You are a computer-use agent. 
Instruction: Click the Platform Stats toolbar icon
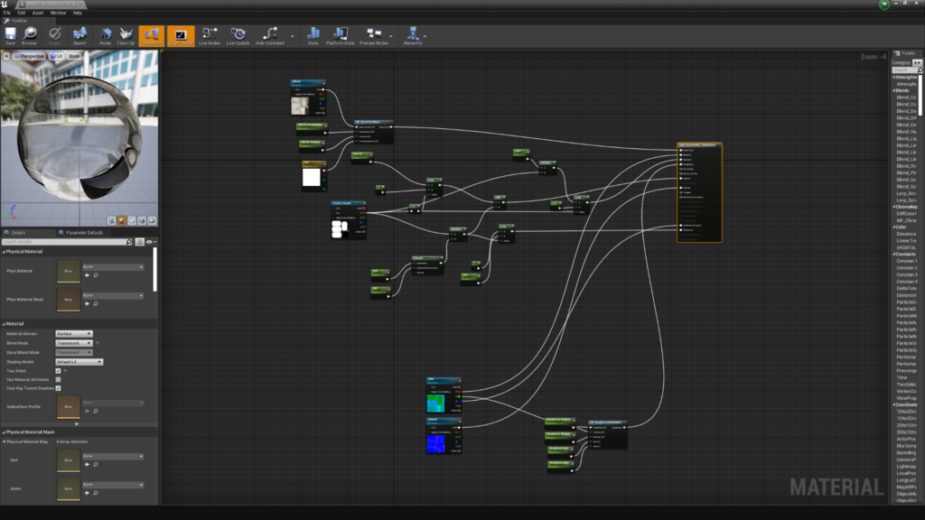click(341, 35)
